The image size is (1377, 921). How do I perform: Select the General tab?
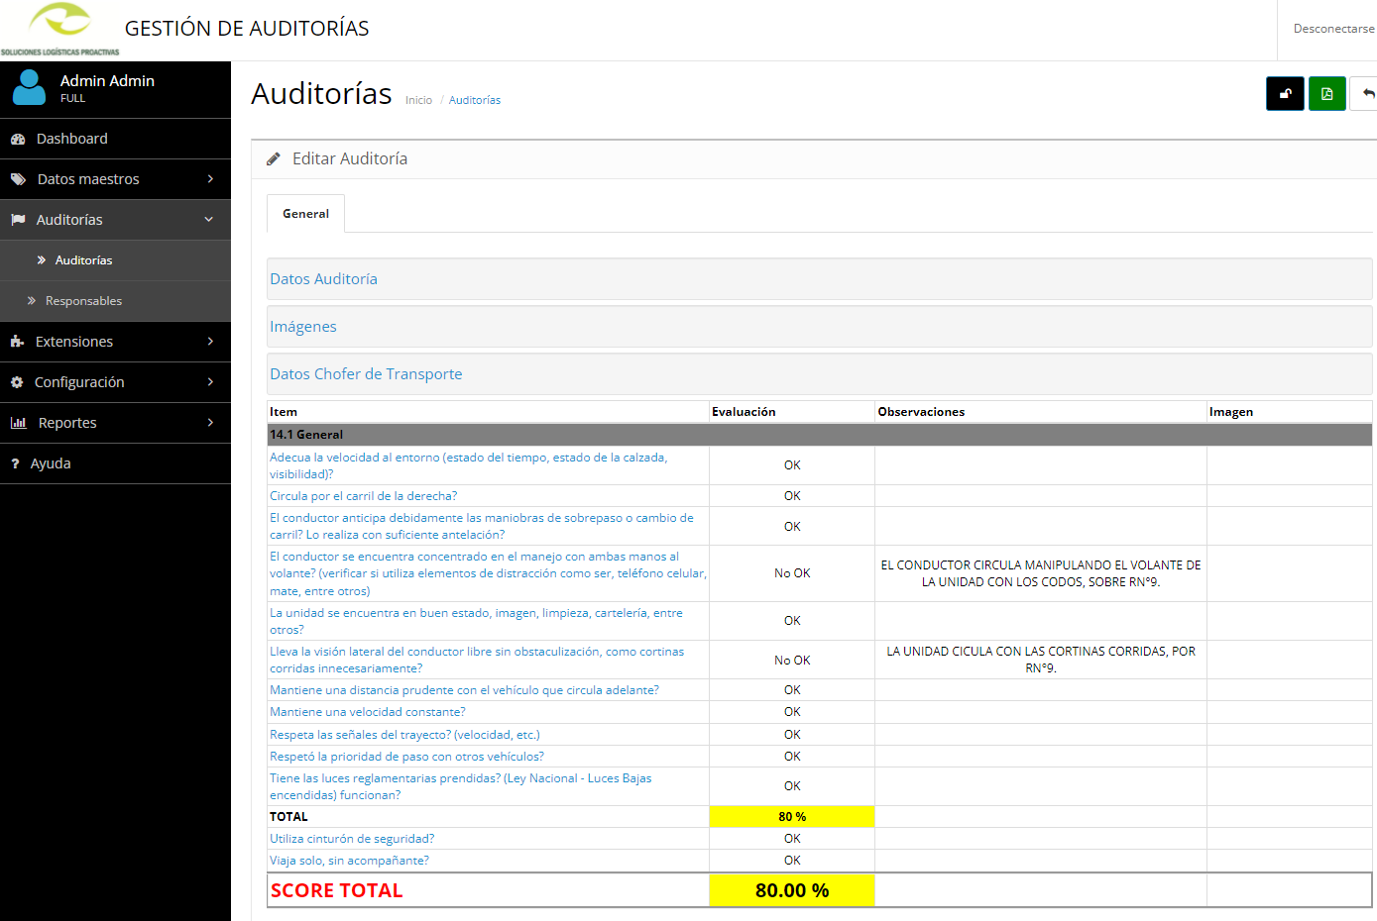[x=305, y=214]
